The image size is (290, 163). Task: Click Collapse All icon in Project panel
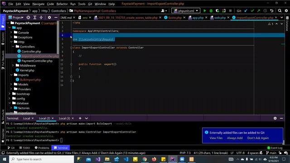coord(41,17)
